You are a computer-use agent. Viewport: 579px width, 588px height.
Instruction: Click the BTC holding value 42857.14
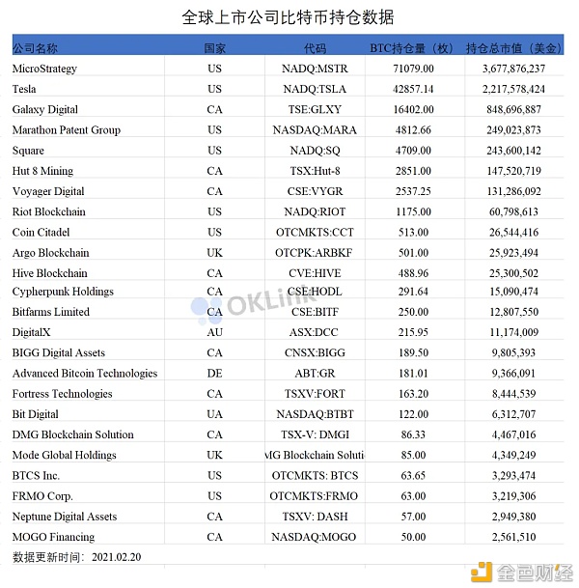click(x=413, y=89)
